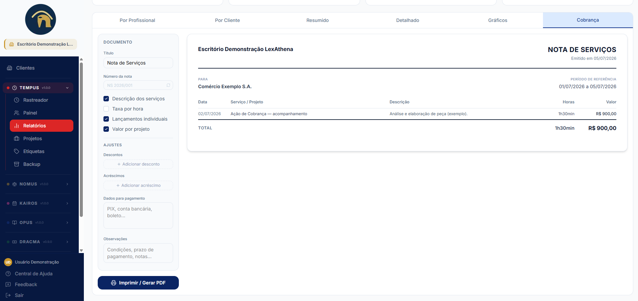The width and height of the screenshot is (638, 301).
Task: Open Backup via its archive icon
Action: click(x=17, y=164)
